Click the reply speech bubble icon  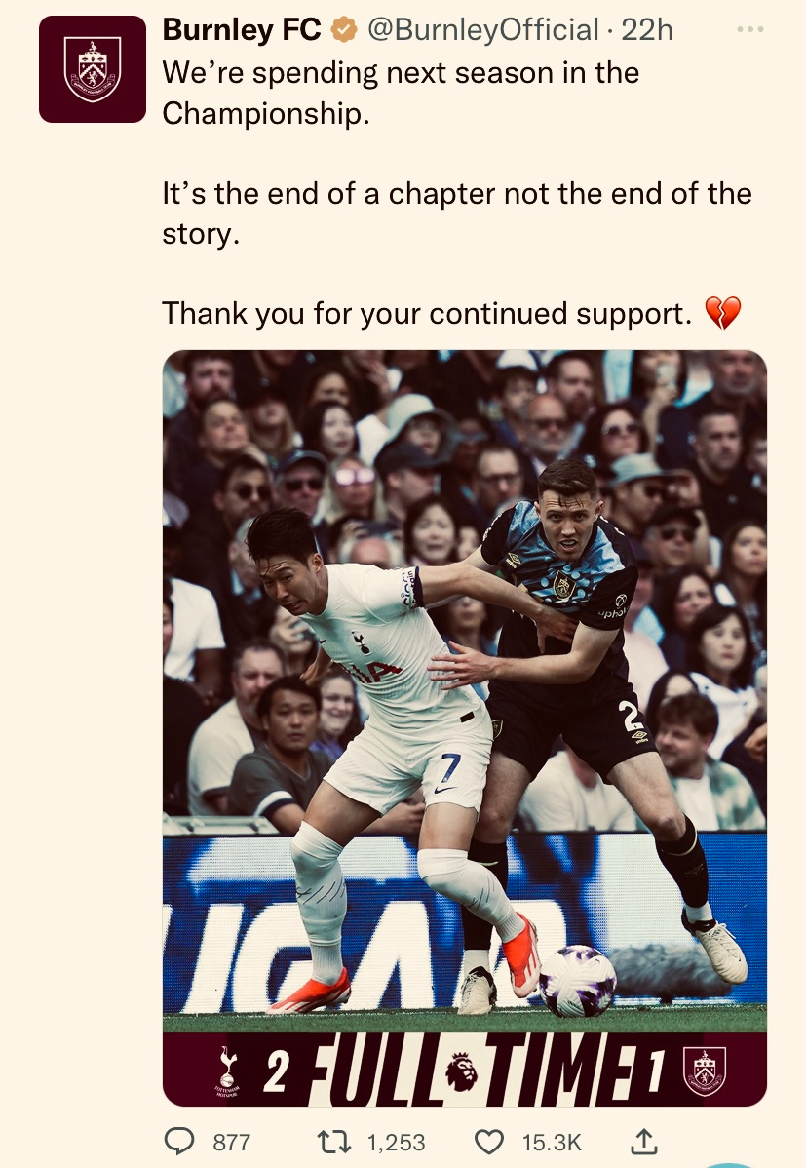coord(178,1141)
